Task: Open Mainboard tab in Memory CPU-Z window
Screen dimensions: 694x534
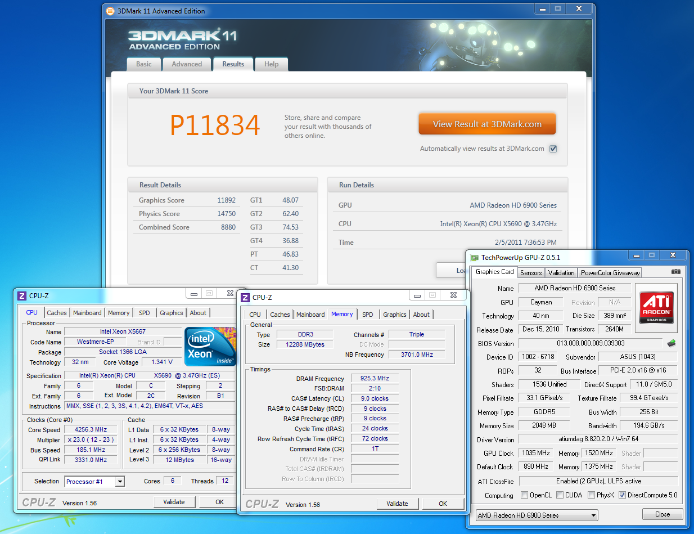Action: coord(310,315)
